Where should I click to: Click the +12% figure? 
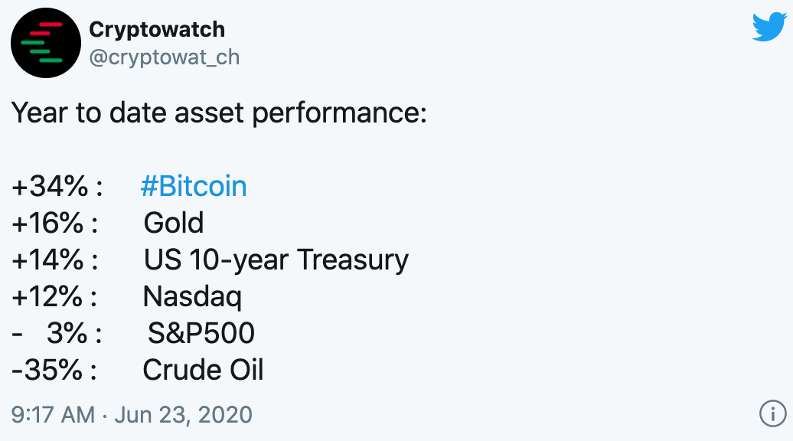(x=47, y=296)
